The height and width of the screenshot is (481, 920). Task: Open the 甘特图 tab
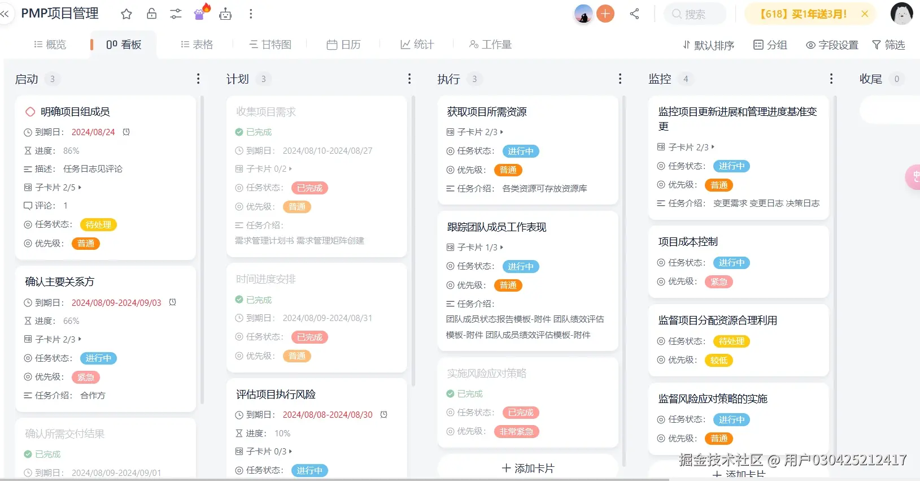click(x=271, y=45)
